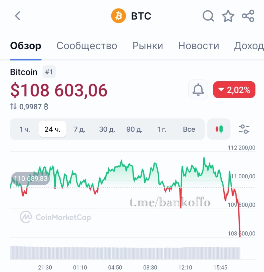Viewport: 264px width, 272px height.
Task: Open the Сообщество tab
Action: click(x=87, y=46)
